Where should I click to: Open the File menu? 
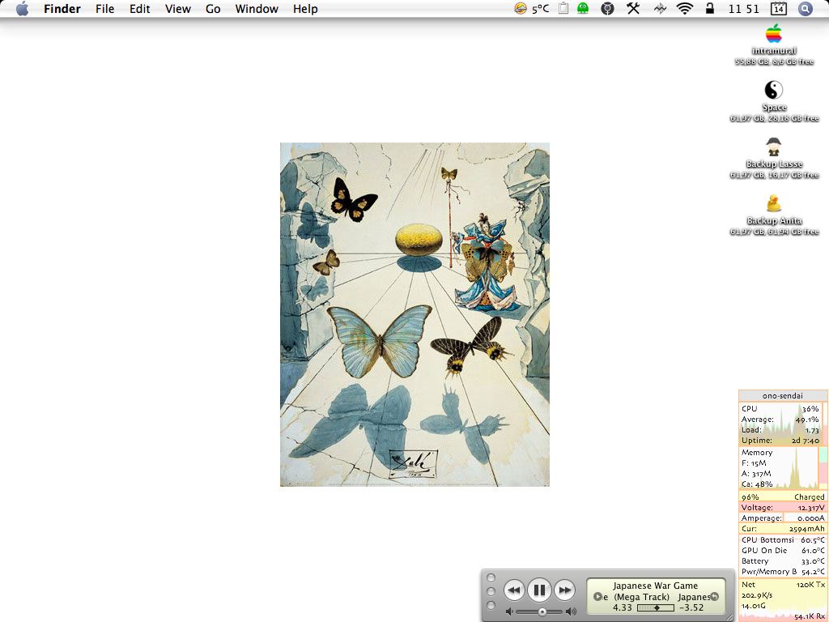[x=104, y=9]
